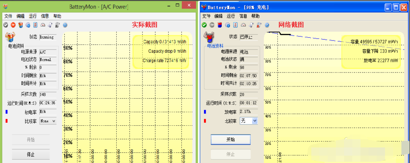Open 信息 menu in left window
This screenshot has height=163, width=410.
[x=45, y=16]
